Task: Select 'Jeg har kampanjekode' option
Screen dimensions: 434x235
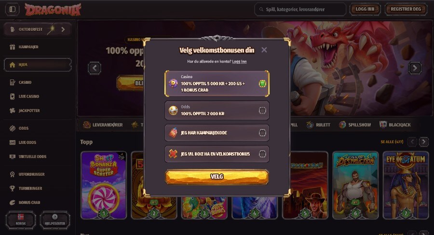Action: [217, 133]
